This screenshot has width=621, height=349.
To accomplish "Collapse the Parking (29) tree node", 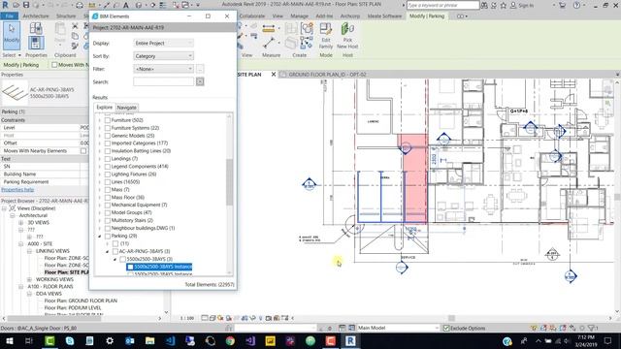I will [99, 236].
